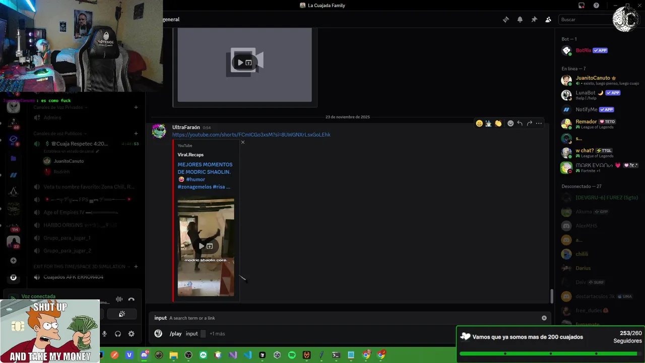The width and height of the screenshot is (645, 363).
Task: Add reaction with the laughing emoji
Action: click(x=479, y=124)
